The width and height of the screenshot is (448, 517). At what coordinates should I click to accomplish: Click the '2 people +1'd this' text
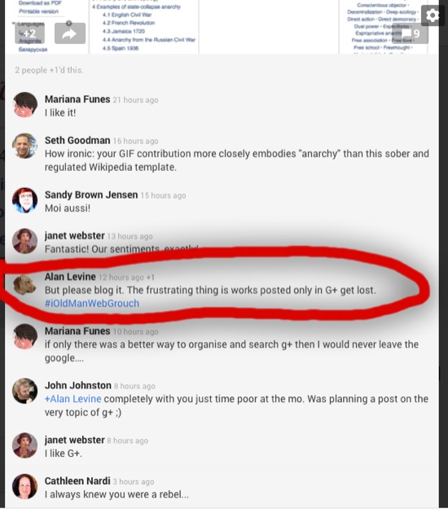[49, 70]
